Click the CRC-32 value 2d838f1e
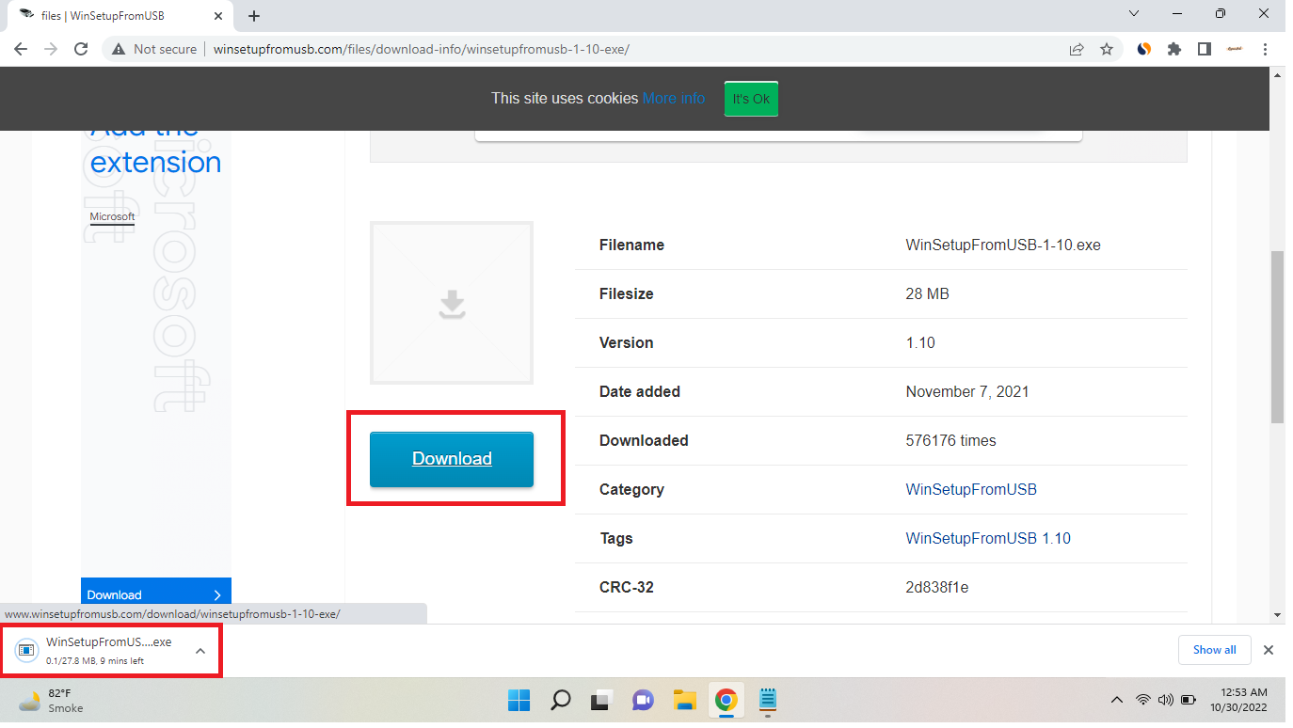Screen dimensions: 1293x728 click(937, 587)
